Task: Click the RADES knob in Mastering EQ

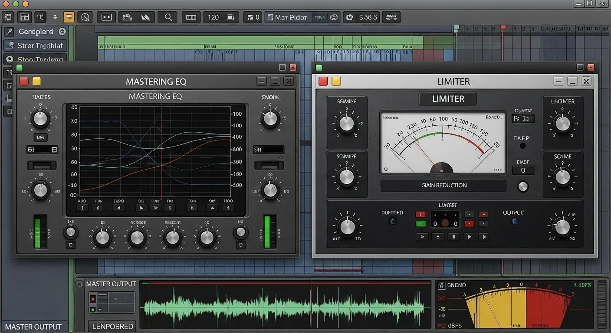Action: point(41,118)
